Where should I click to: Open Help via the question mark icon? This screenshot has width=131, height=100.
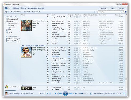[126, 12]
